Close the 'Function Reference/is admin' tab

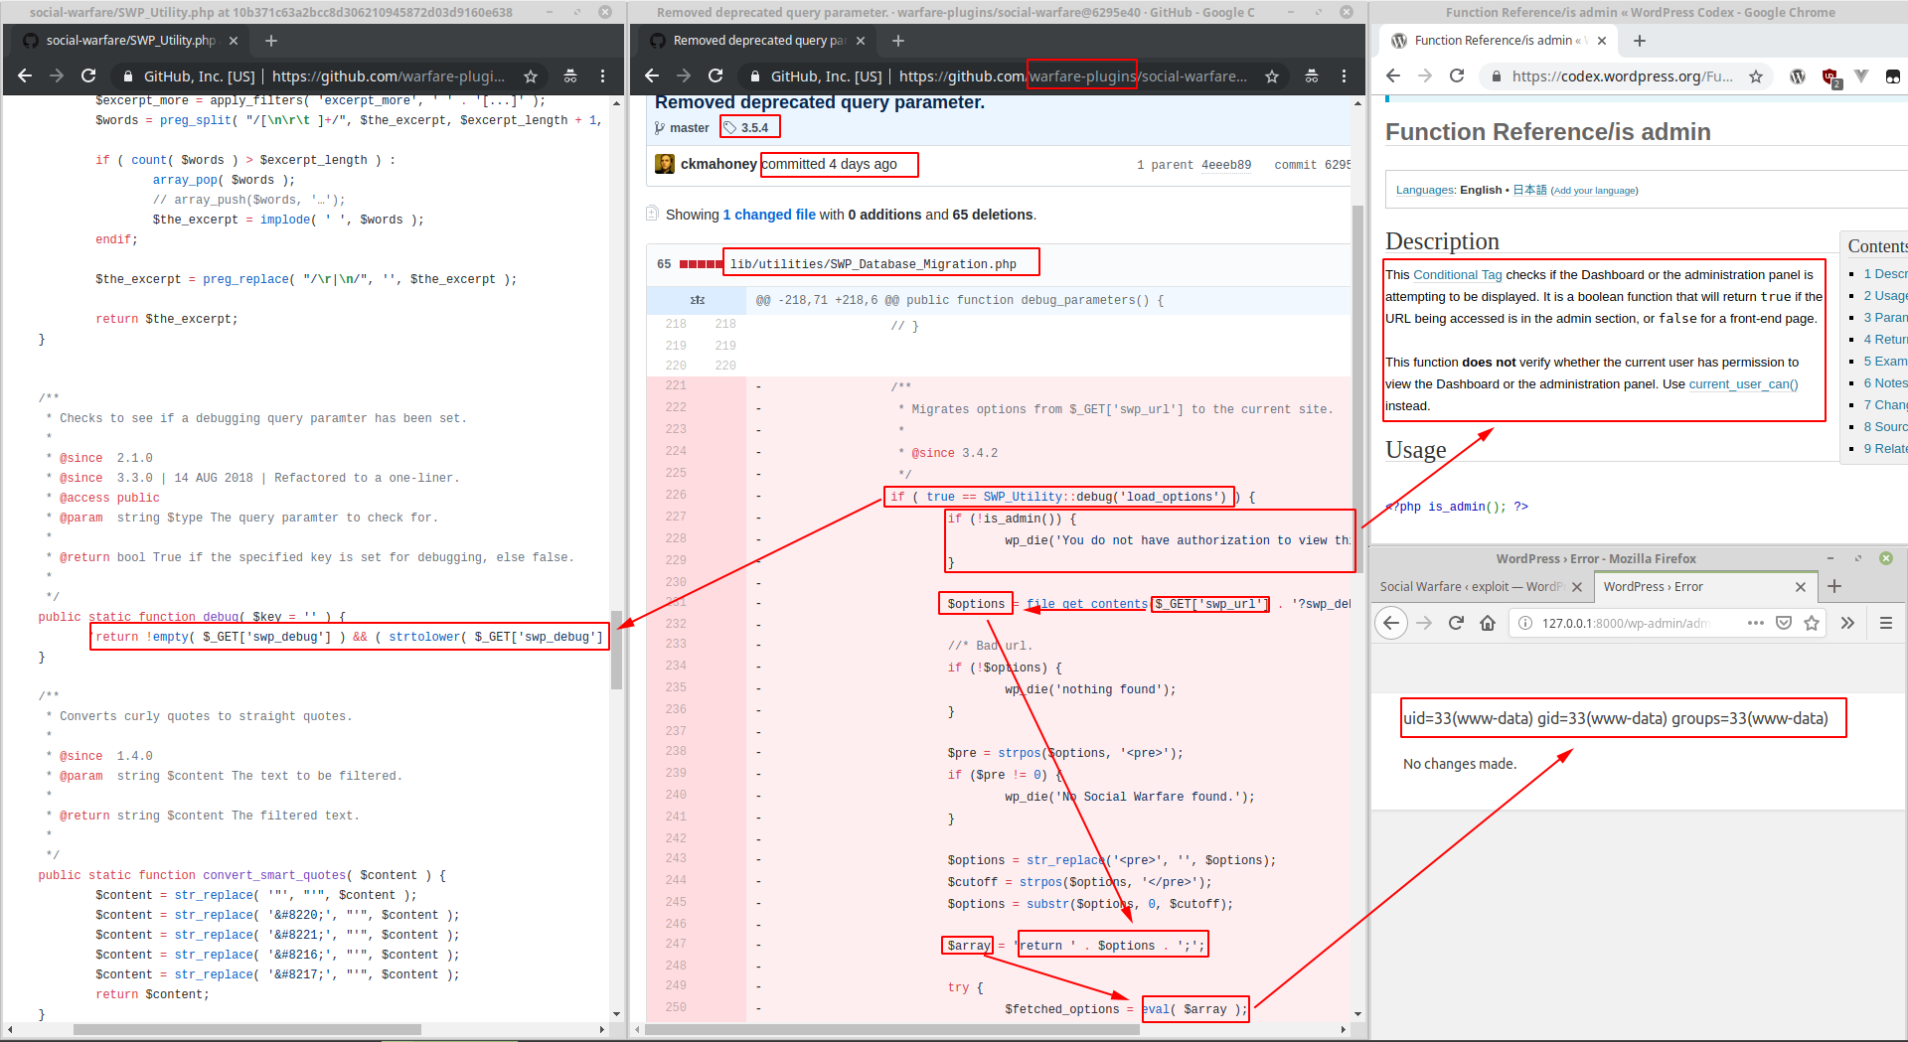point(1602,41)
